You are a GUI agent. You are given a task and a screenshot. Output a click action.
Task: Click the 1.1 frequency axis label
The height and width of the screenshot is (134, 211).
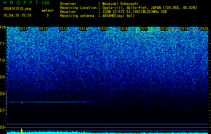3,44
